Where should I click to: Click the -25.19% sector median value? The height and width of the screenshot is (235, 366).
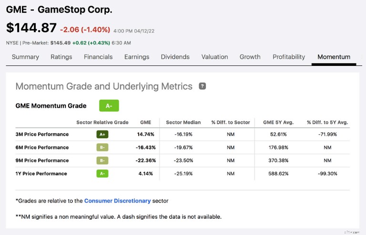pyautogui.click(x=183, y=174)
